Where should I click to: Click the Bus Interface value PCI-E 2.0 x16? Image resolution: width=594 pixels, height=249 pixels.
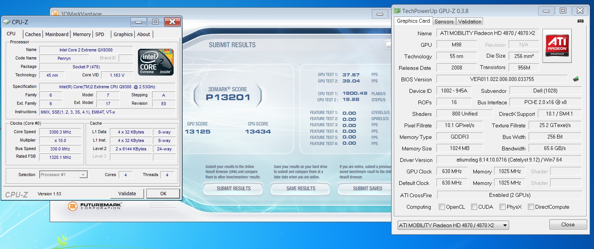[545, 102]
